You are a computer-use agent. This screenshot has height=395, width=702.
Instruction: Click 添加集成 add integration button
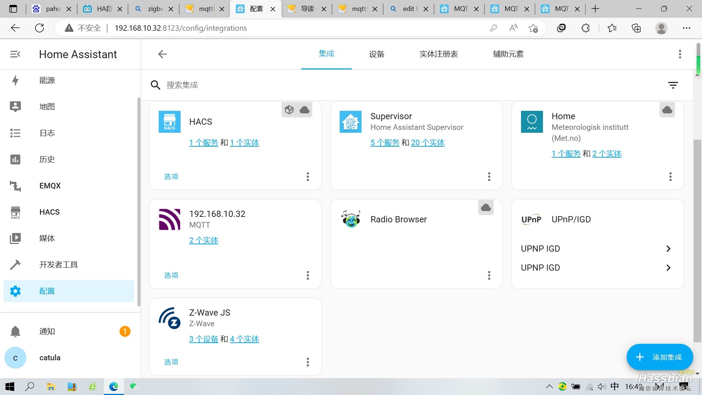point(660,357)
